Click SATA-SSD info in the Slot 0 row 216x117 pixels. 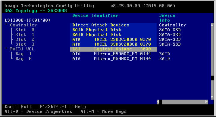tap(170, 30)
